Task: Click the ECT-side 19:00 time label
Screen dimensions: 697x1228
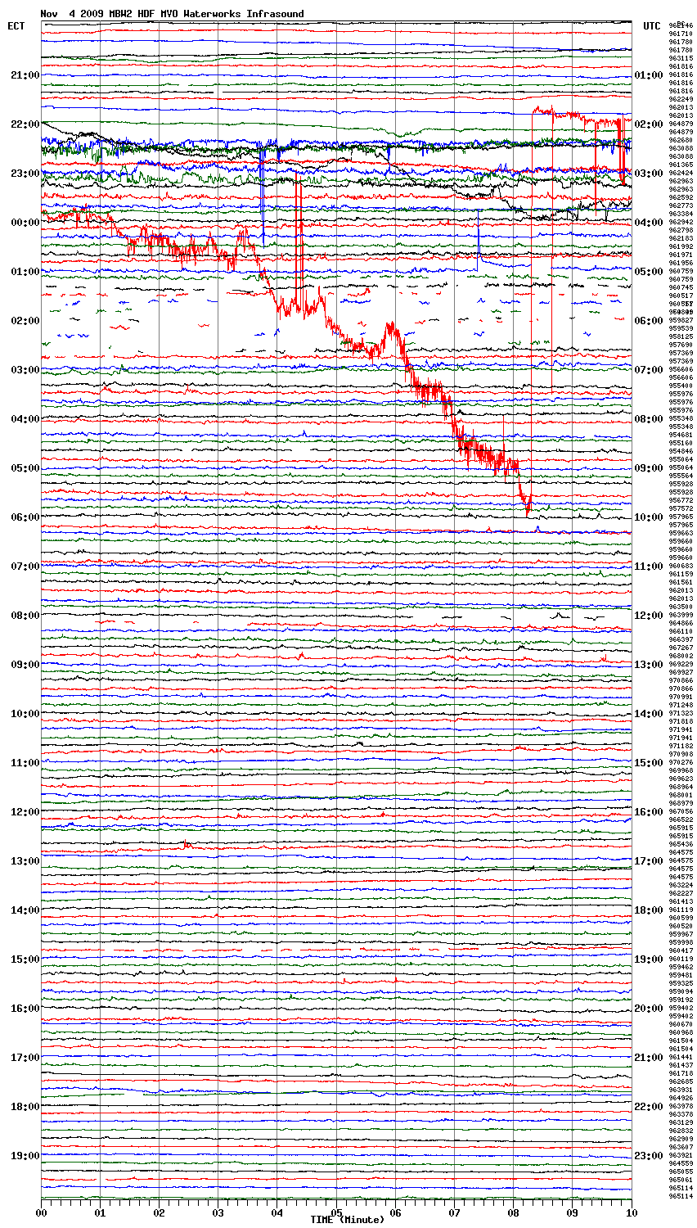Action: 25,1156
